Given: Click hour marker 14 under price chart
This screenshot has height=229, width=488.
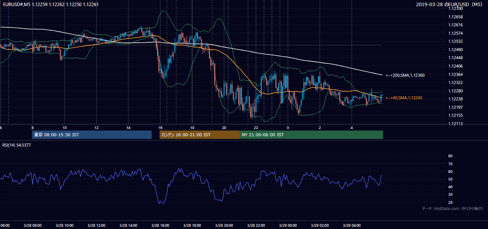Looking at the screenshot, I should point(128,128).
